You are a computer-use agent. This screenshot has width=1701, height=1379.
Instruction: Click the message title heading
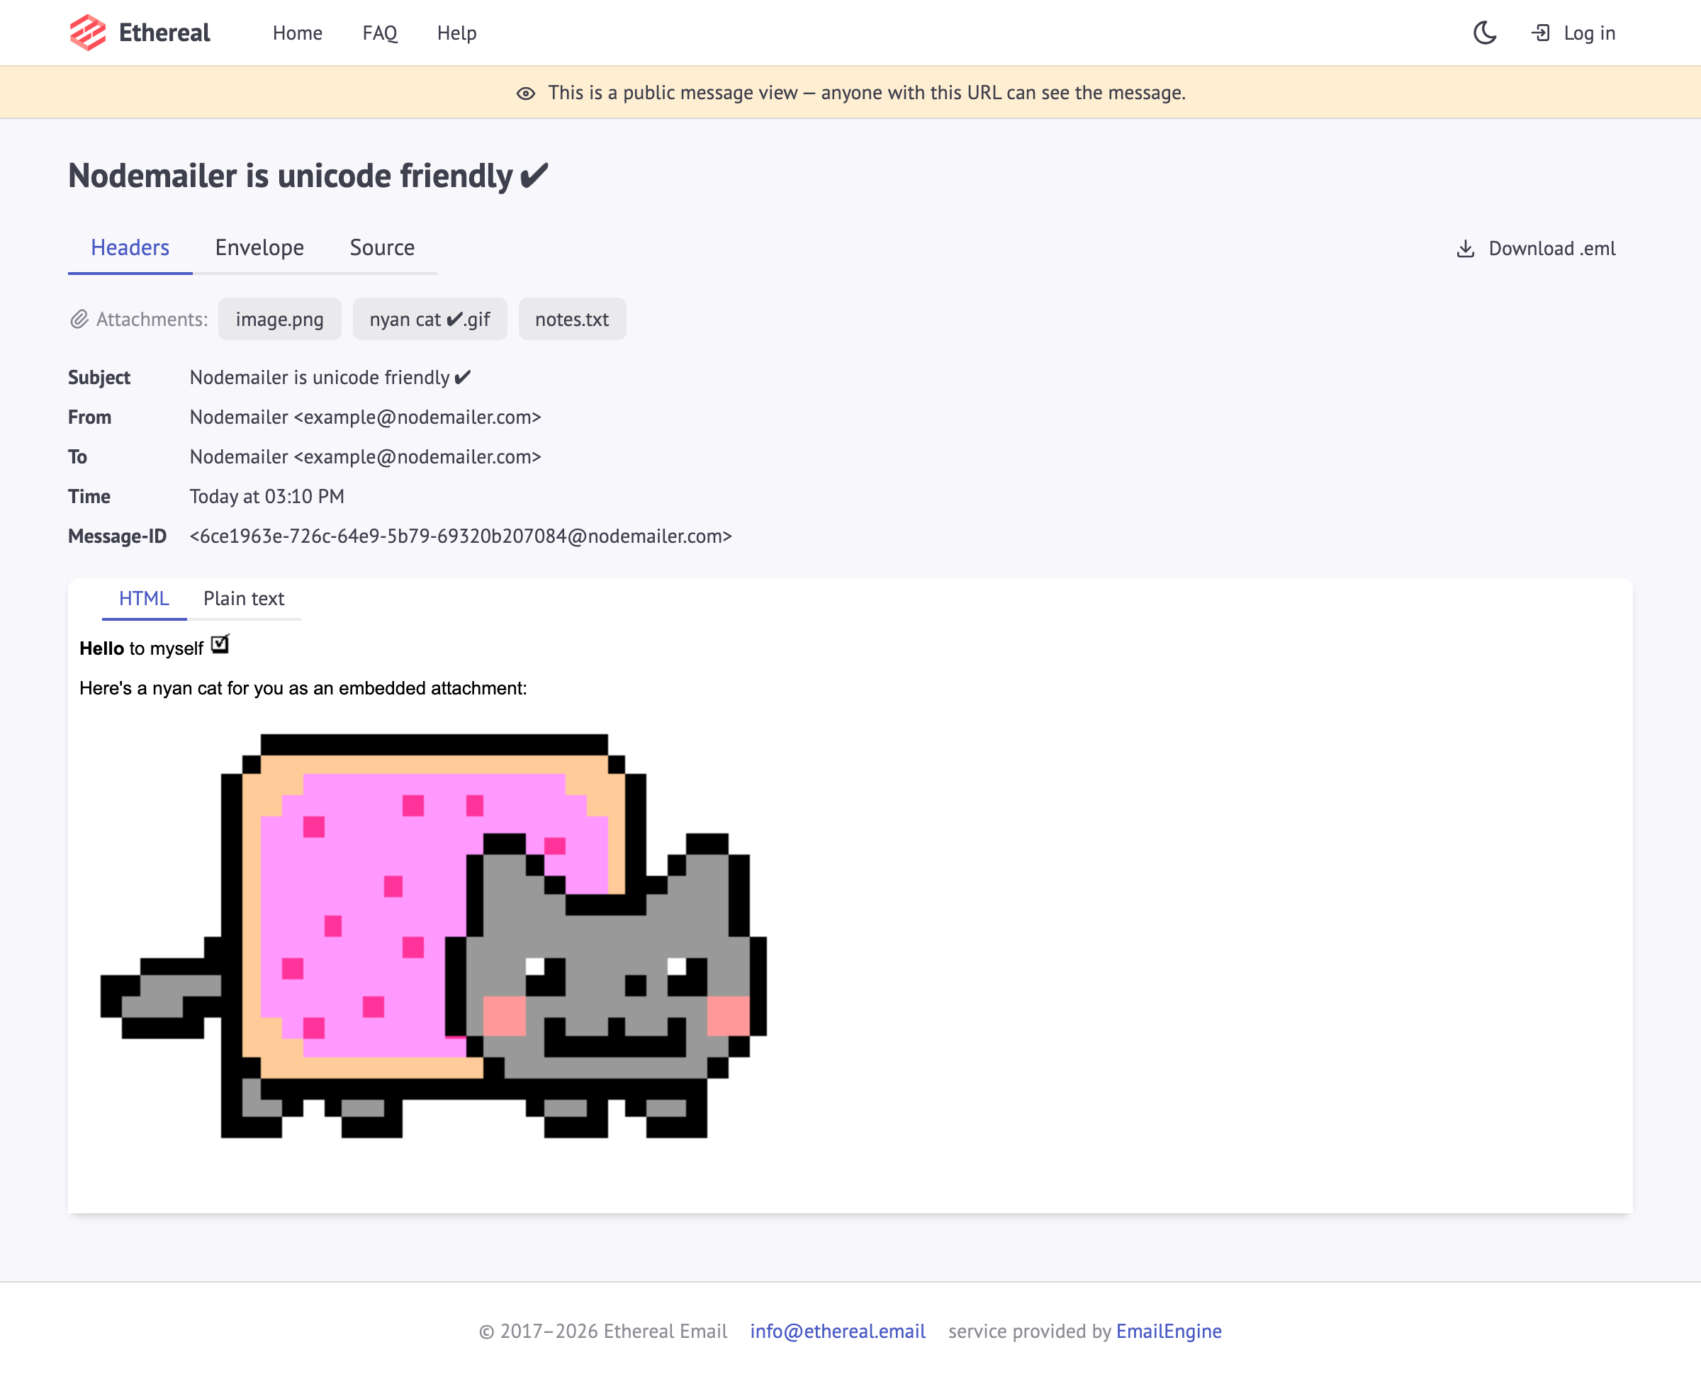308,176
